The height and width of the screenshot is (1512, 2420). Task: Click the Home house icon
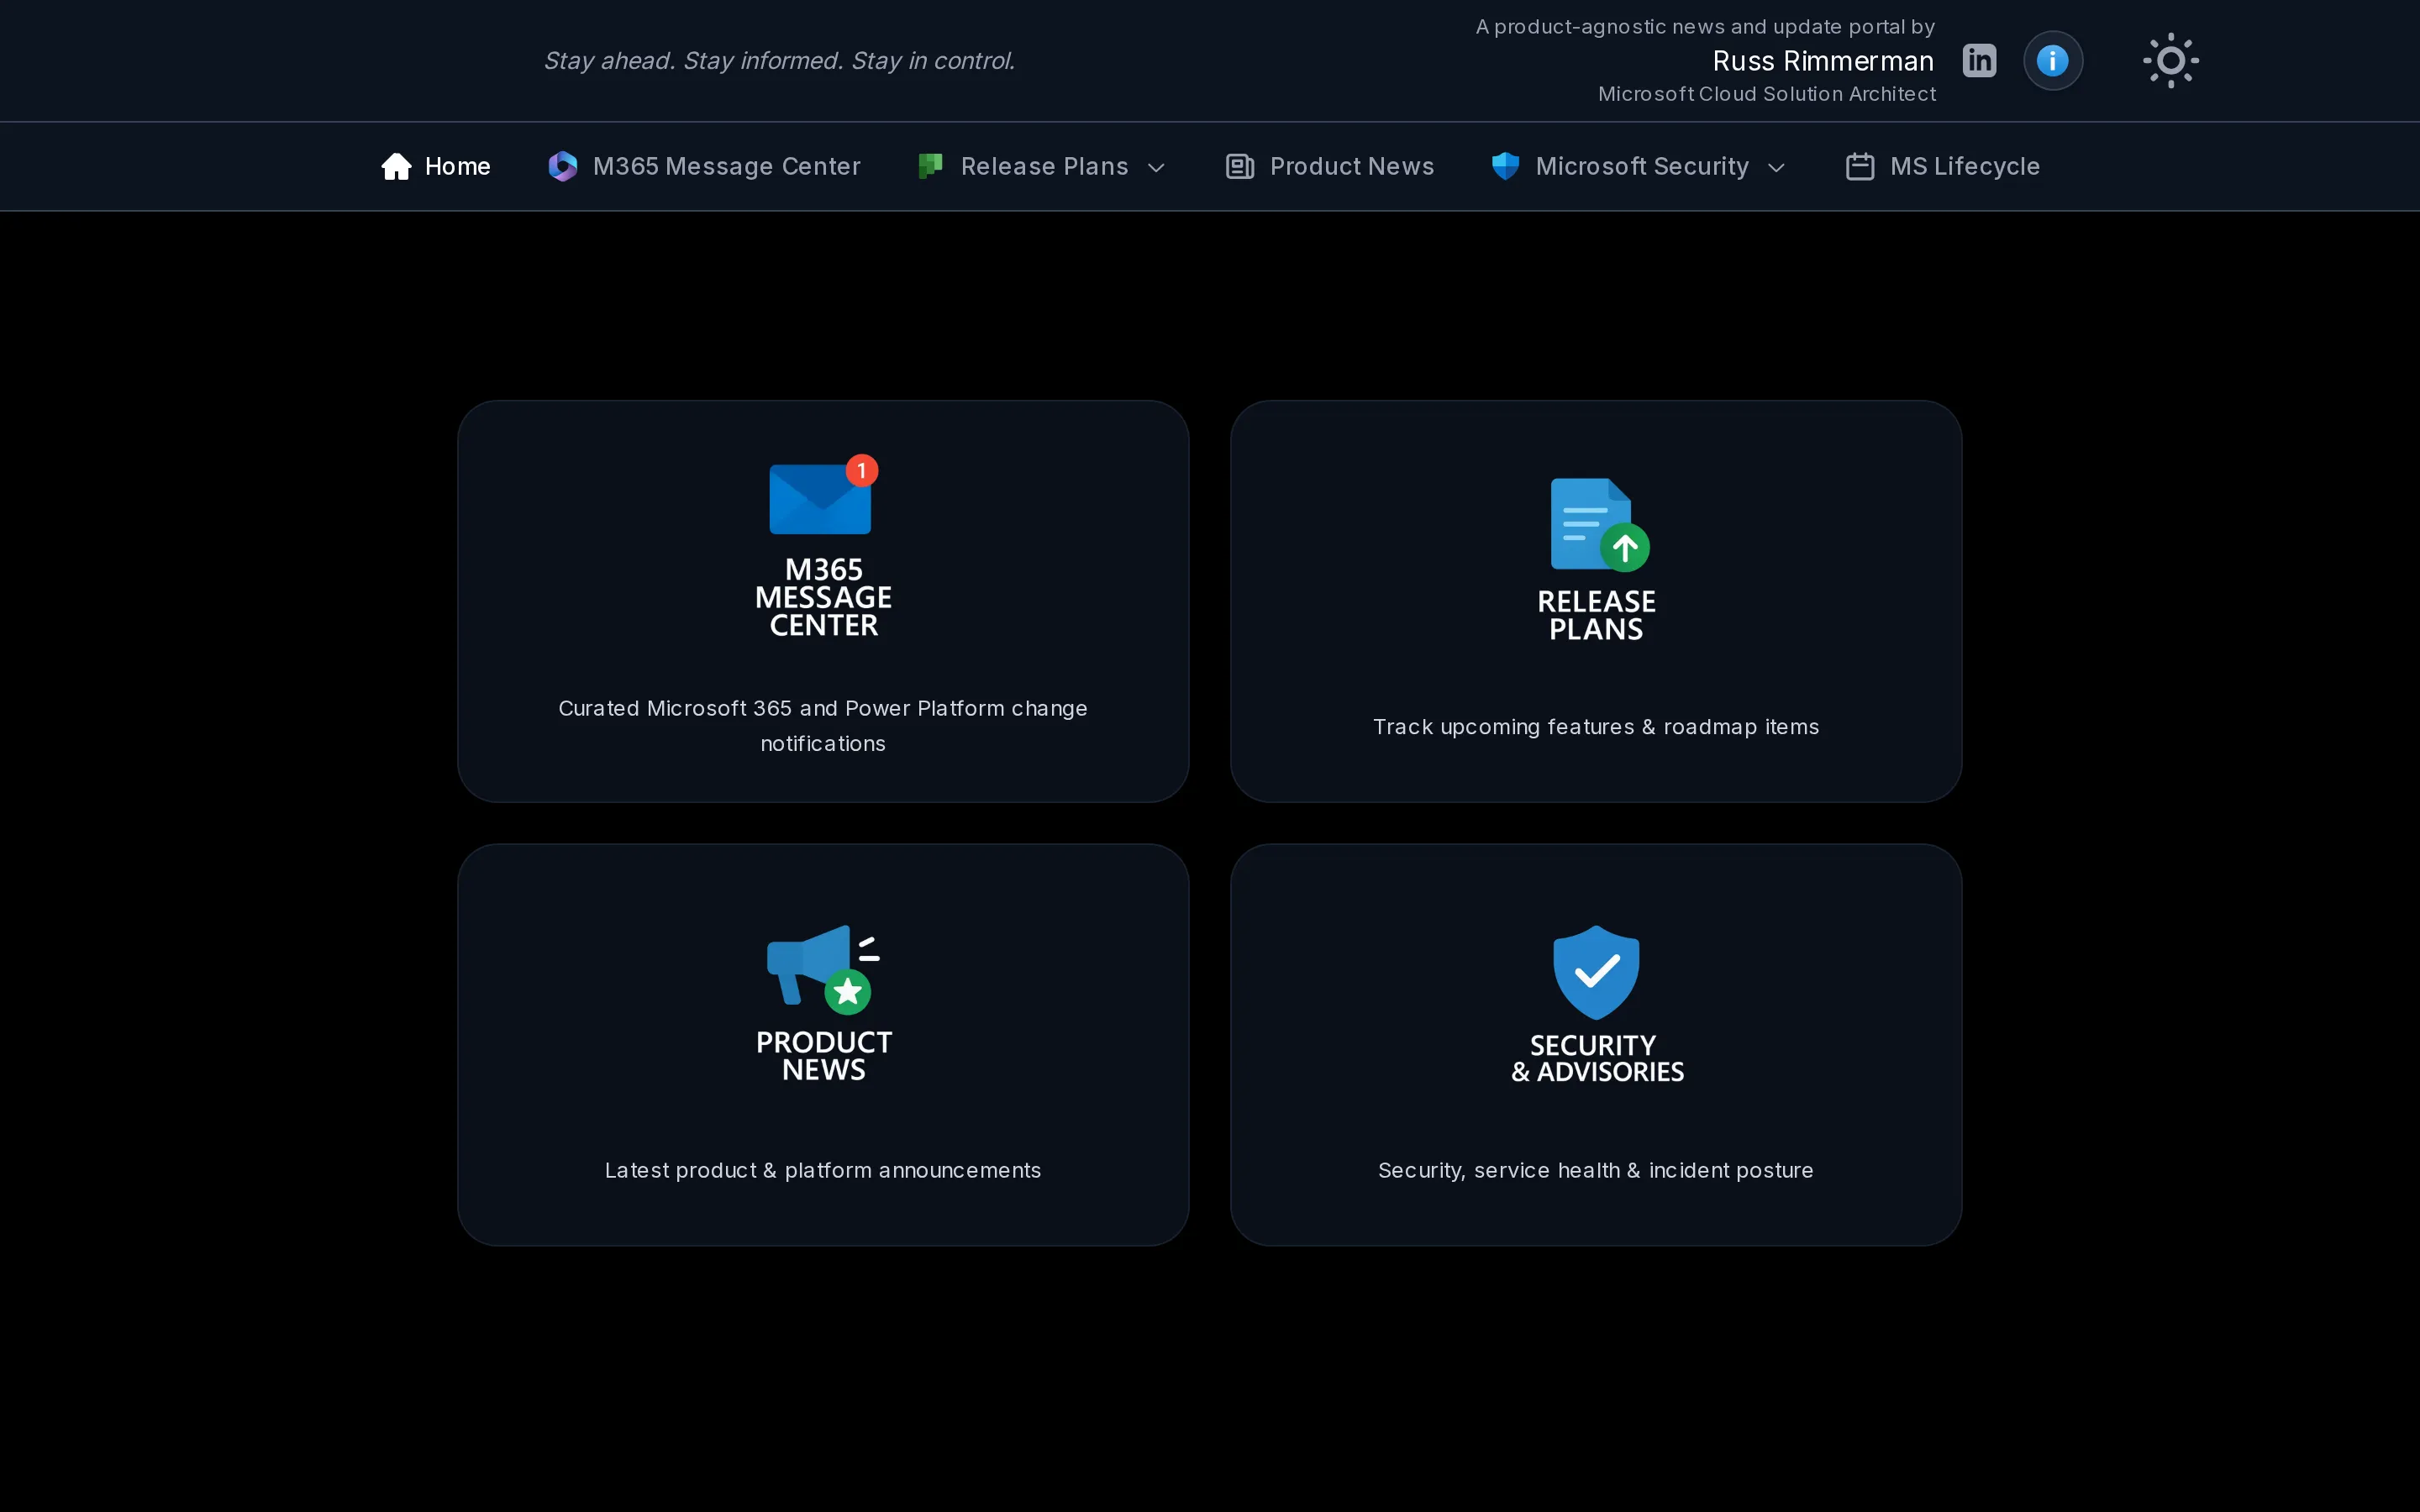click(x=396, y=166)
